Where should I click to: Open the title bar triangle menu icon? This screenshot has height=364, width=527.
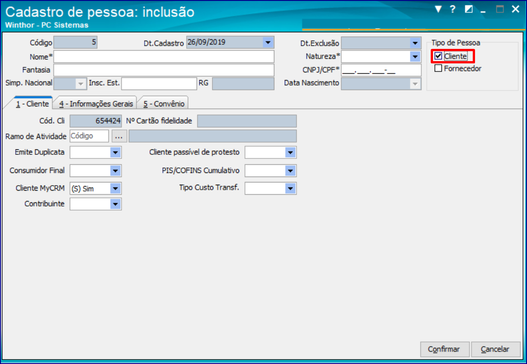tap(438, 9)
